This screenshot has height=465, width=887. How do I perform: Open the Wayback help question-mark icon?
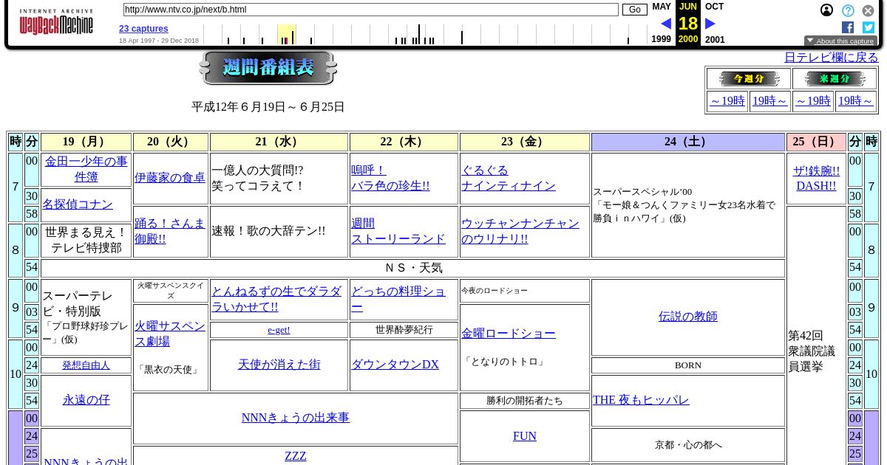848,10
